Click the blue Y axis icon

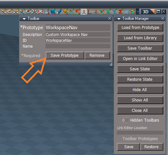114,11
